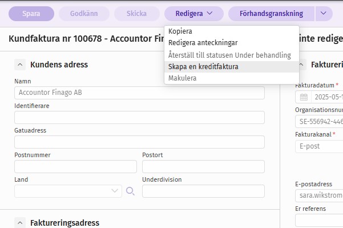Open the Redigera dropdown button
Viewport: 343px width, 228px height.
(194, 14)
